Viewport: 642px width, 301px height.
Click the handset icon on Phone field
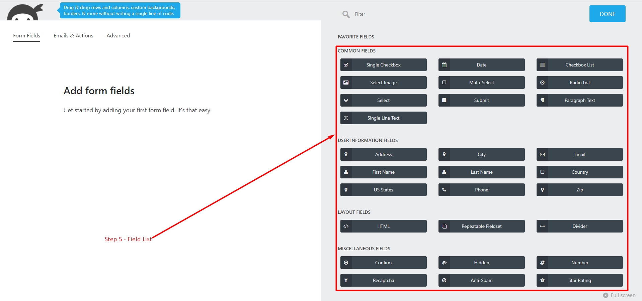[x=444, y=190]
